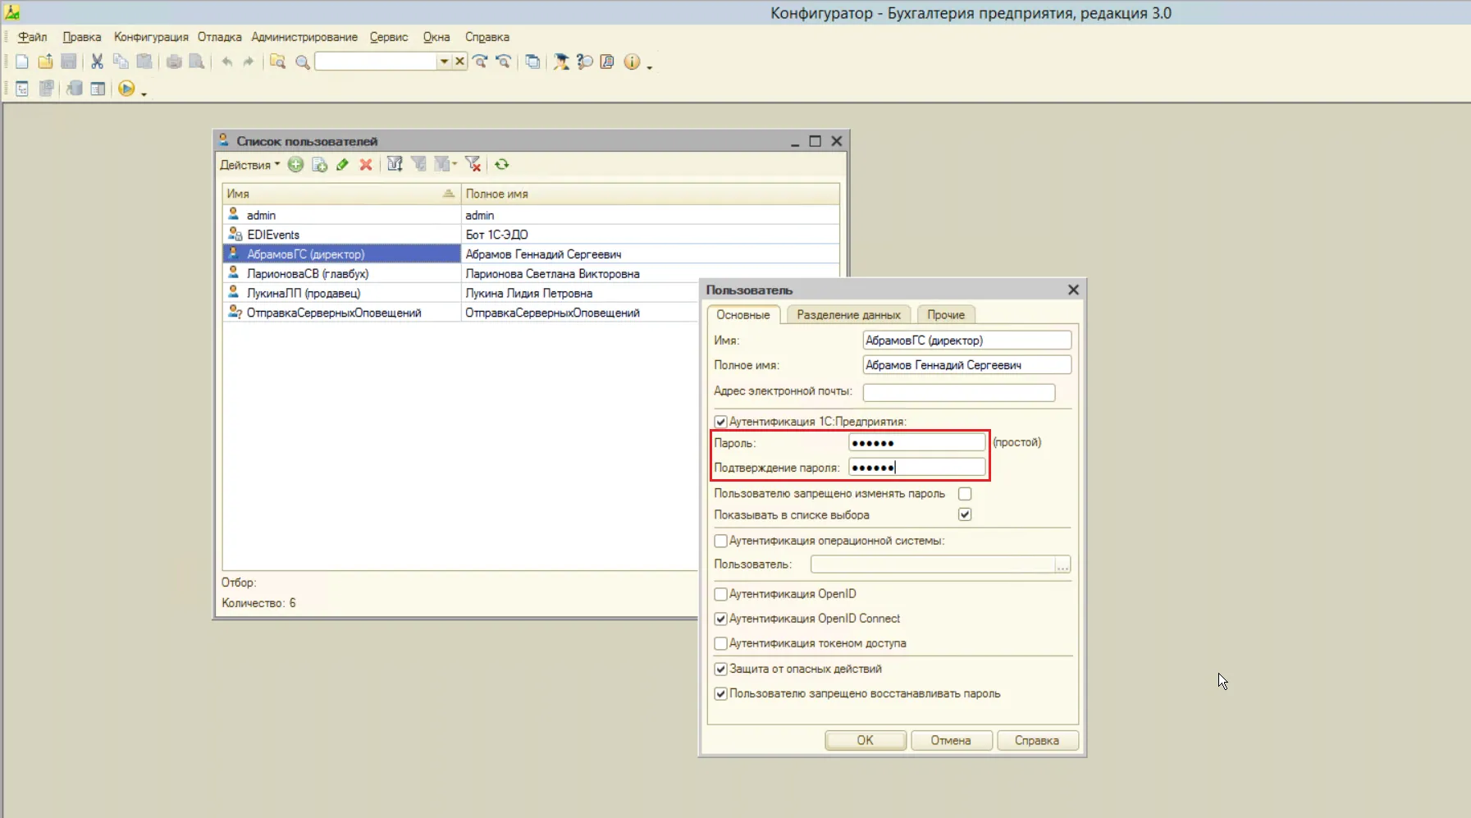
Task: Click the green Add user icon
Action: 295,165
